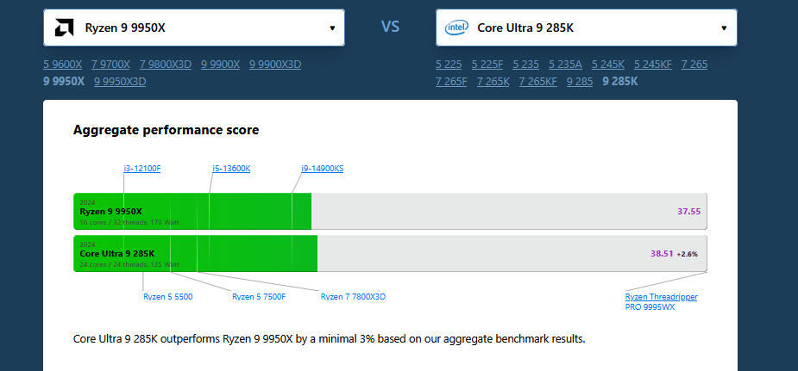Select the 5 9600X link
Image resolution: width=798 pixels, height=371 pixels.
coord(63,65)
